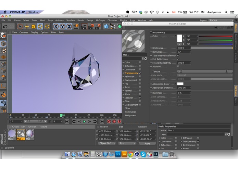Viewport: 238px width, 169px height.
Task: Select the Move tool
Action: pos(27,27)
